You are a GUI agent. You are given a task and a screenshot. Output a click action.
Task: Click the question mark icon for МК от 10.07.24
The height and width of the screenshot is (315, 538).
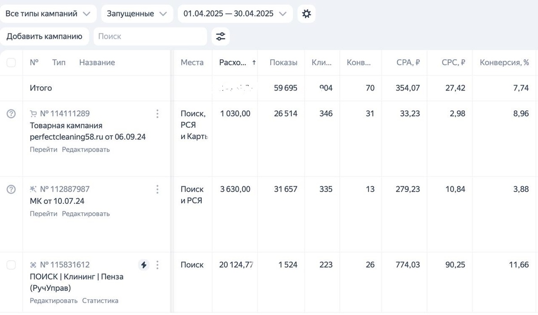tap(11, 189)
